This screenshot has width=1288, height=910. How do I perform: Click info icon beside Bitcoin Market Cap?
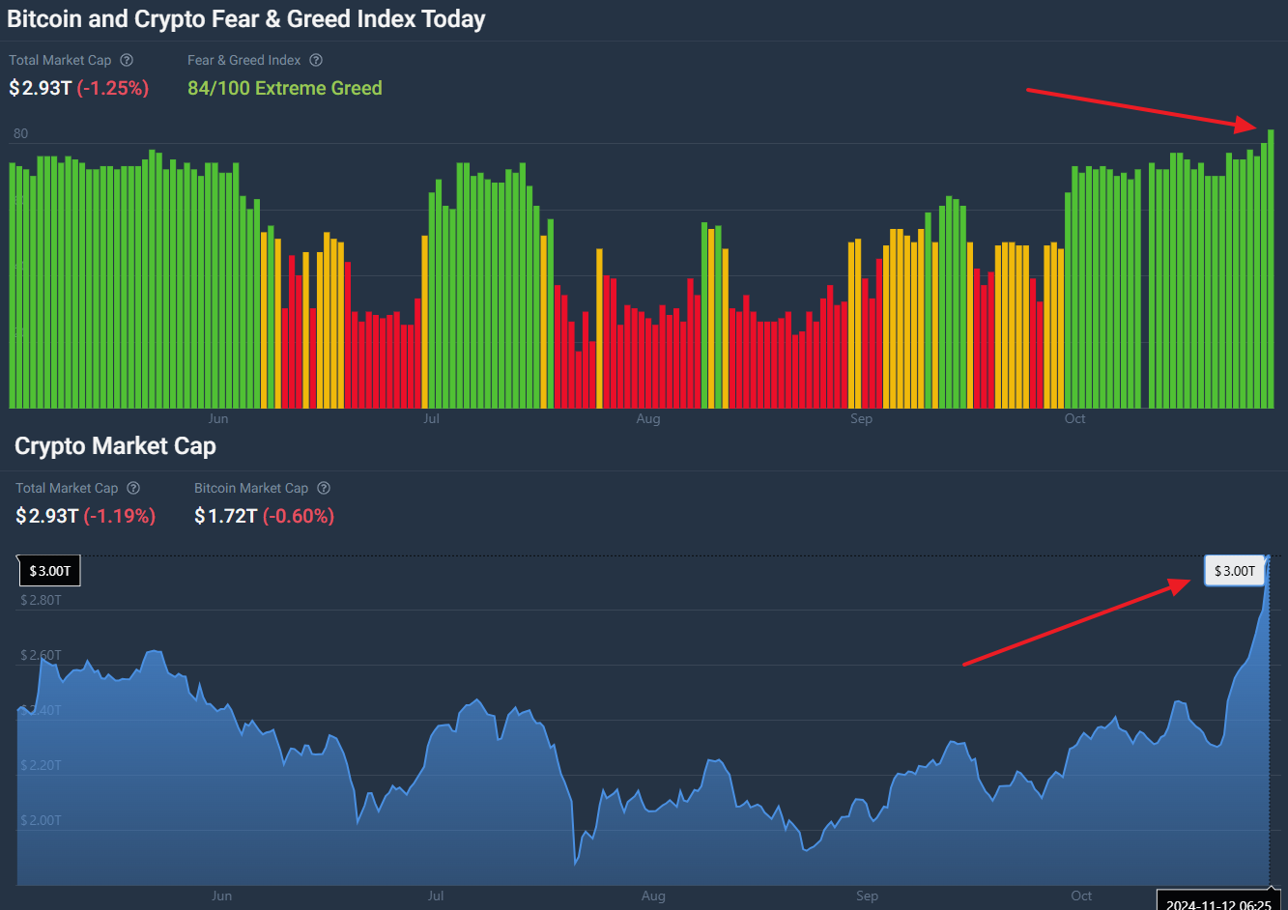pos(324,488)
